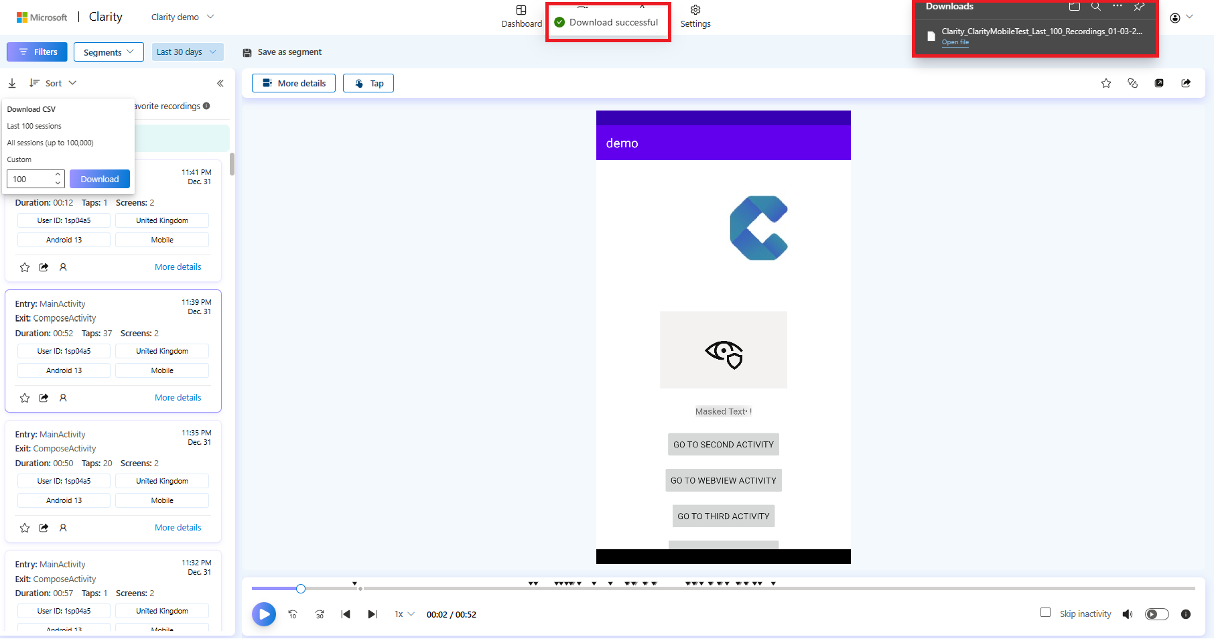Click the Microsoft logo
The width and height of the screenshot is (1214, 639).
(42, 17)
